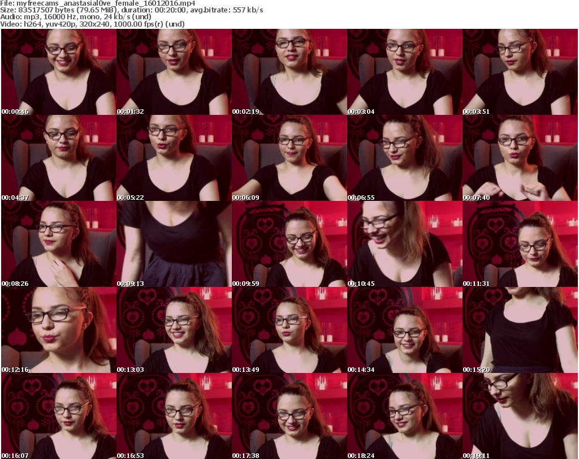Open the frame at 00:07:40
579x459 pixels.
(520, 158)
